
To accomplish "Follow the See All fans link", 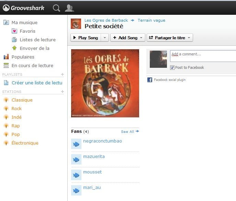I will 130,131.
